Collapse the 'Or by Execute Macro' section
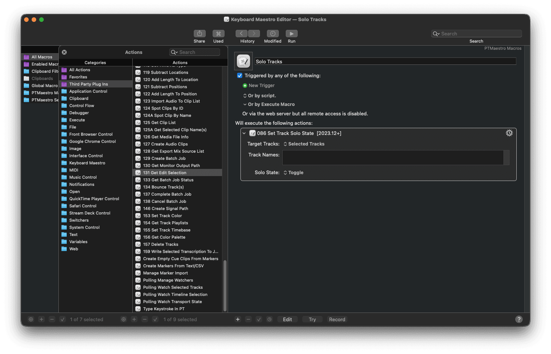 [x=245, y=104]
